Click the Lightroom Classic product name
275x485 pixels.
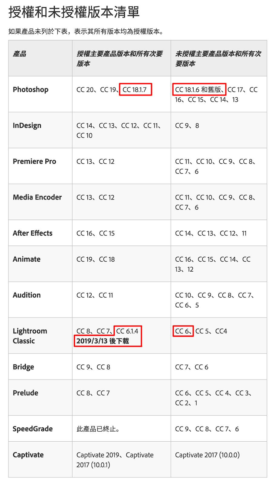30,336
